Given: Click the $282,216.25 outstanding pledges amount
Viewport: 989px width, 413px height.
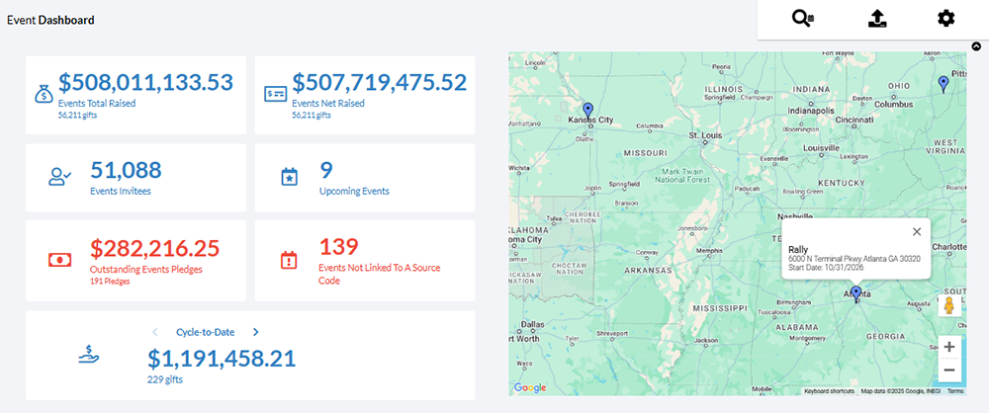Looking at the screenshot, I should pyautogui.click(x=154, y=248).
